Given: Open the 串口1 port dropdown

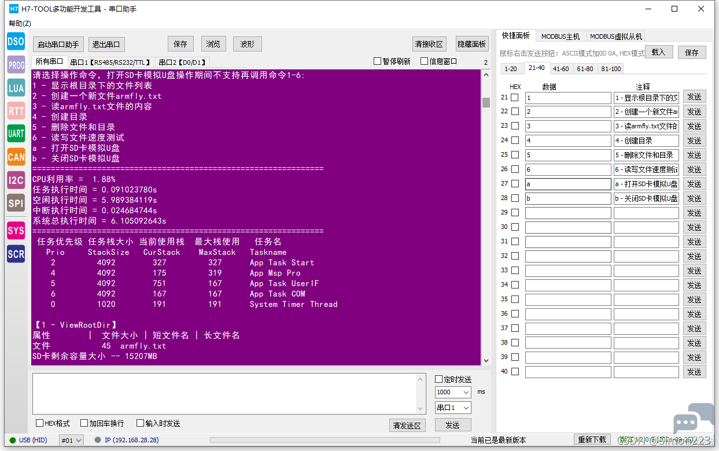Looking at the screenshot, I should [x=453, y=408].
